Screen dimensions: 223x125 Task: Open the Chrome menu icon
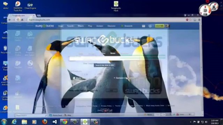(x=199, y=20)
